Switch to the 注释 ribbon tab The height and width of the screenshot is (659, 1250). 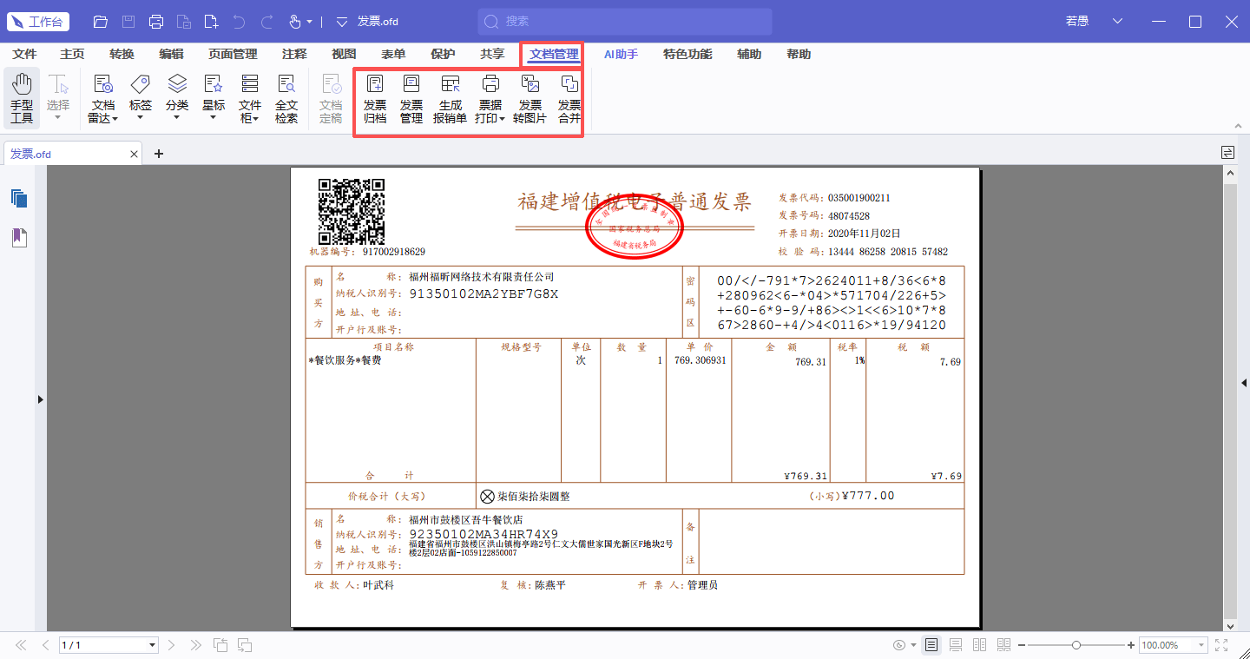coord(294,54)
